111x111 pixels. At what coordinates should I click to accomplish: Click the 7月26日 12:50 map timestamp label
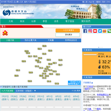[x=74, y=83]
